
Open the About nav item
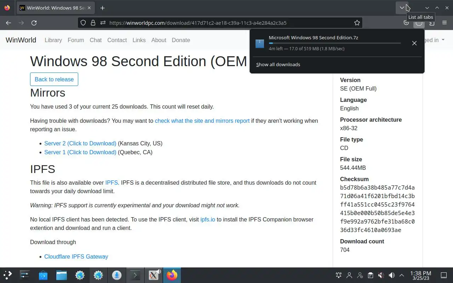coord(159,40)
